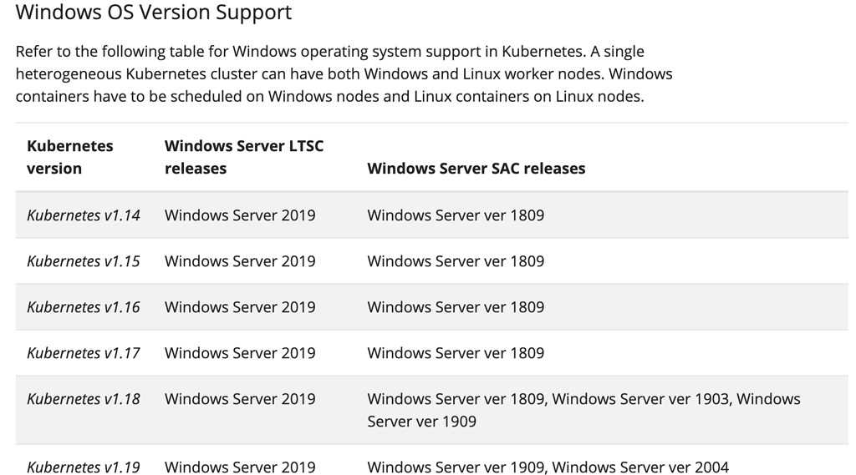Click the "Kubernetes version" column header
This screenshot has width=856, height=475.
point(70,157)
